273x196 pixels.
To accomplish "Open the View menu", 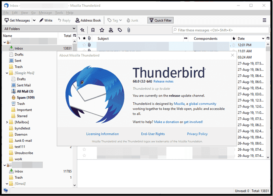I will click(24, 13).
